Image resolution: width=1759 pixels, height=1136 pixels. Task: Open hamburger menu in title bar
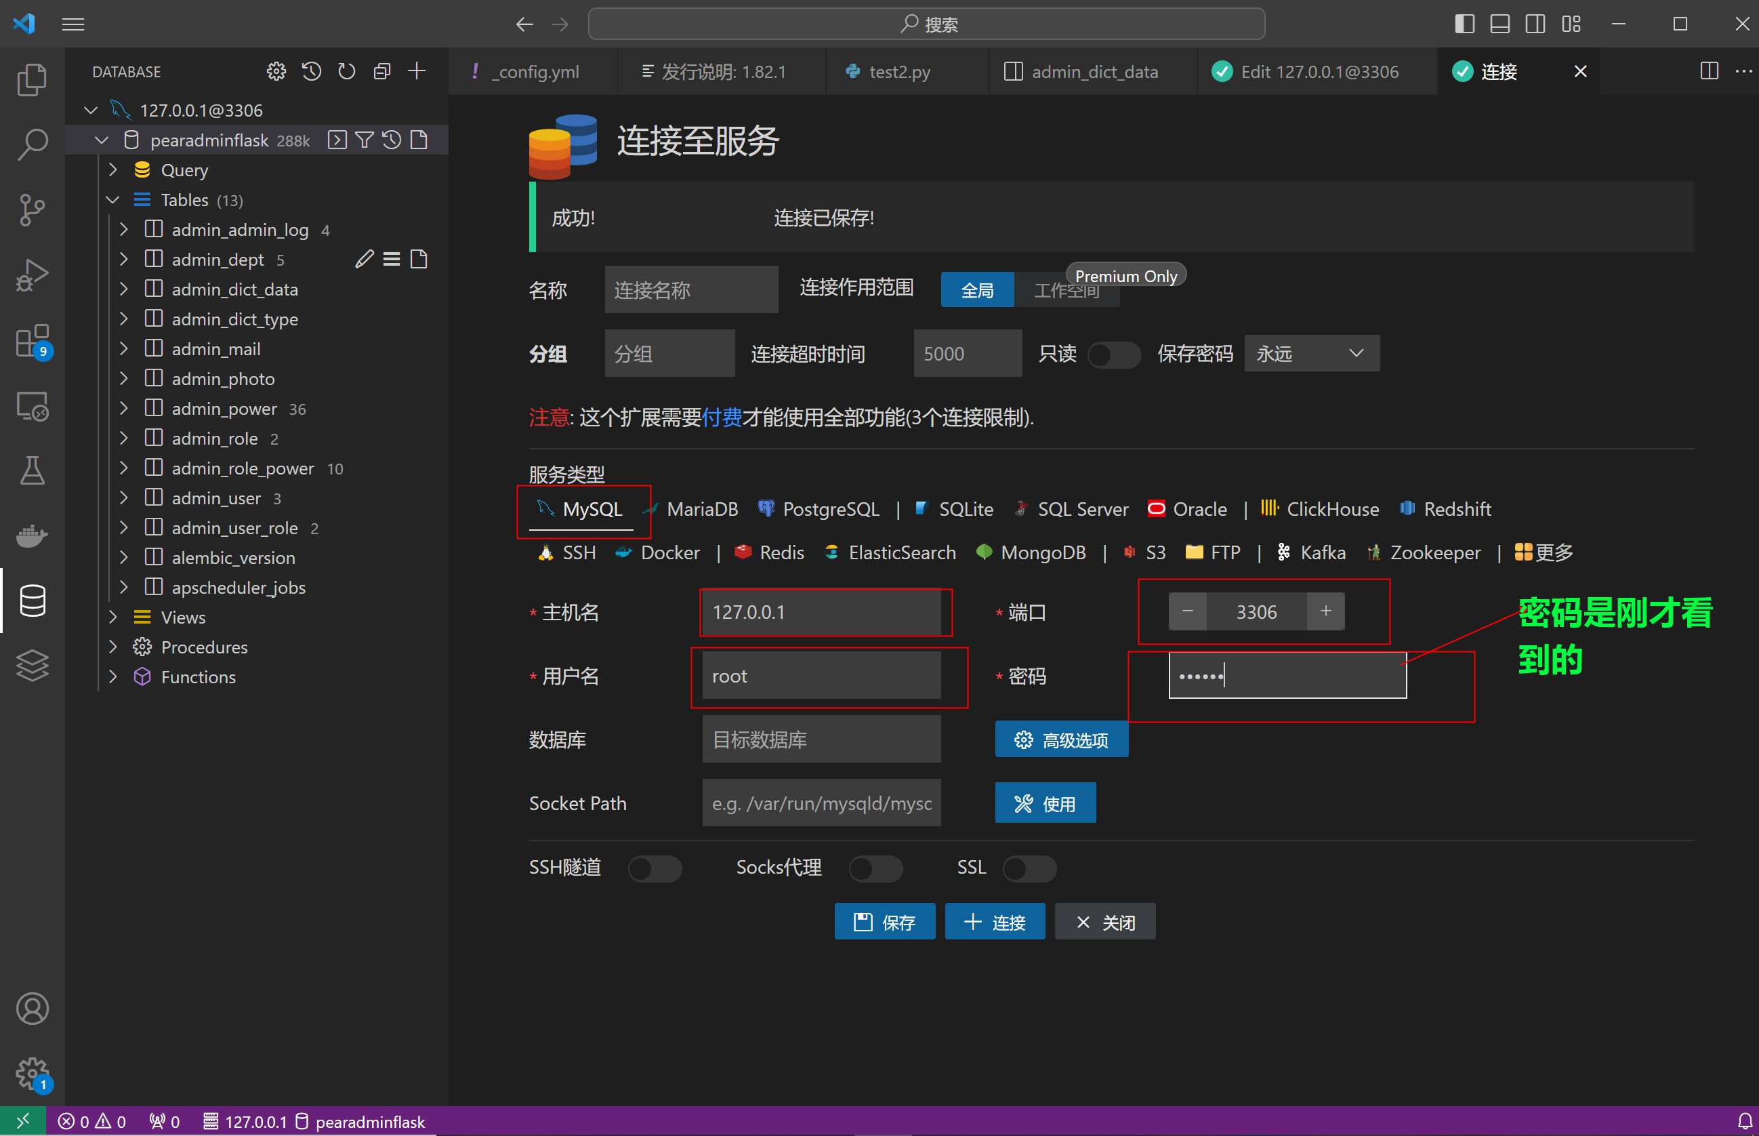coord(73,24)
